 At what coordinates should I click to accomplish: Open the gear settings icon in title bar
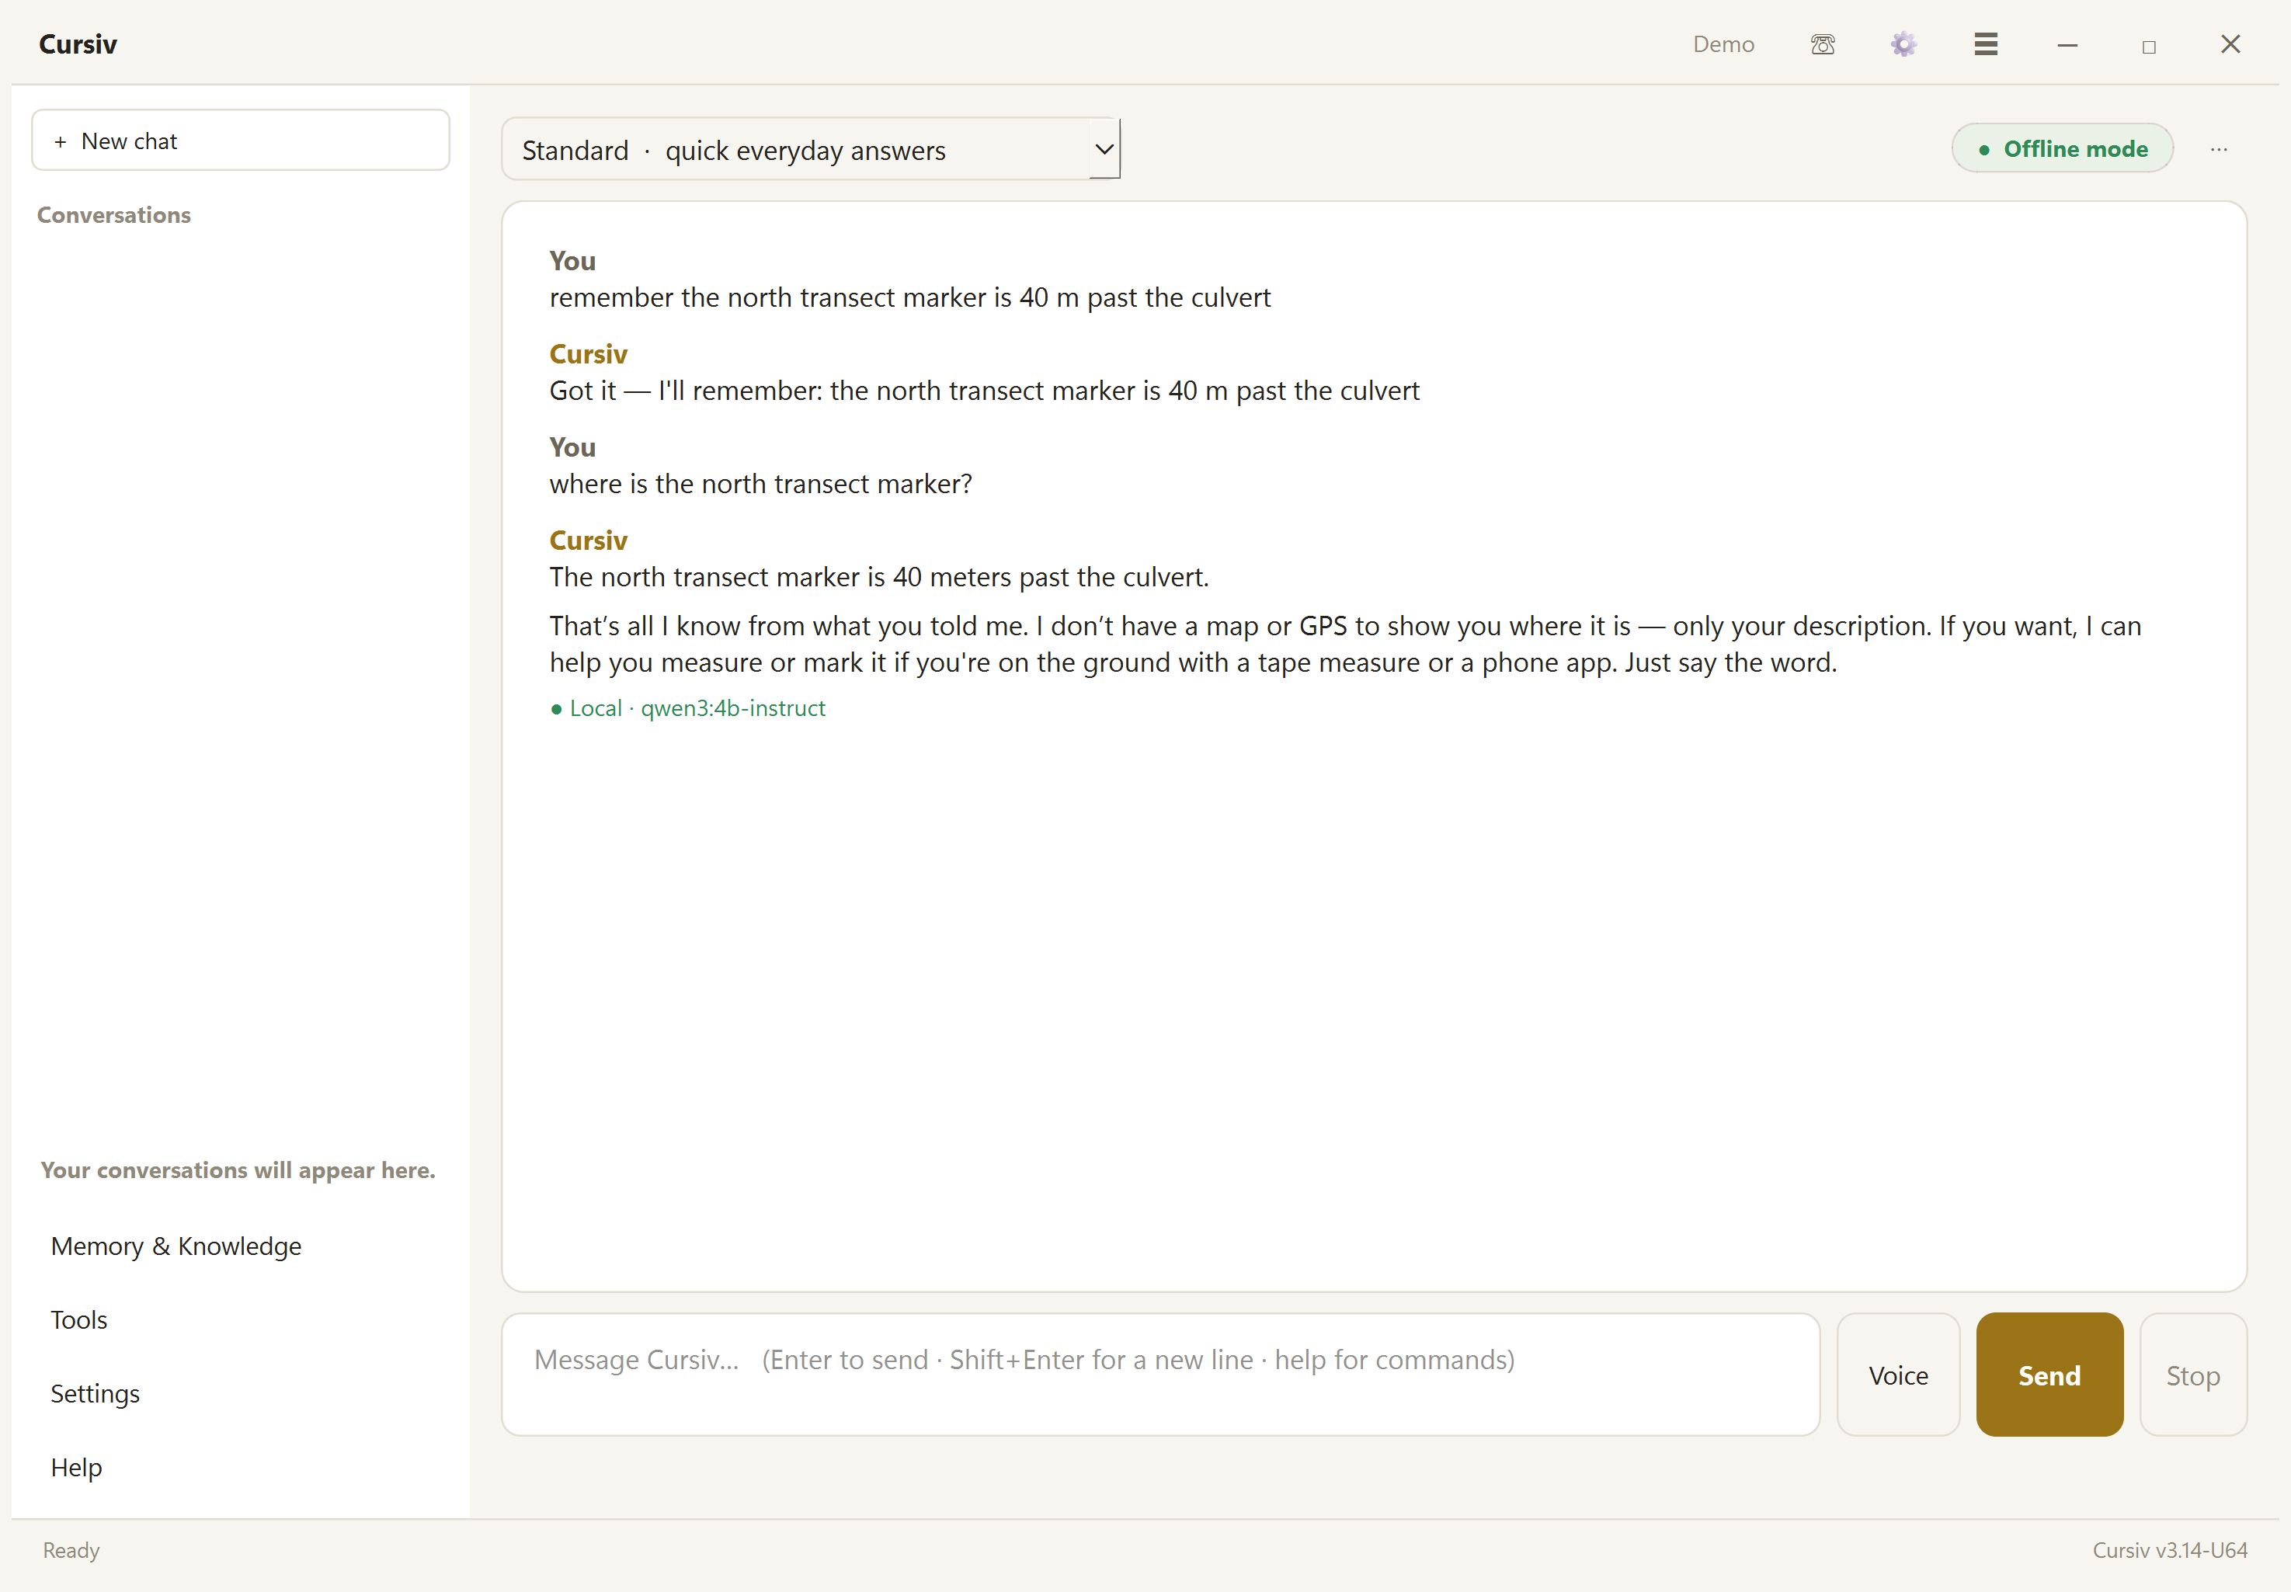pyautogui.click(x=1903, y=44)
